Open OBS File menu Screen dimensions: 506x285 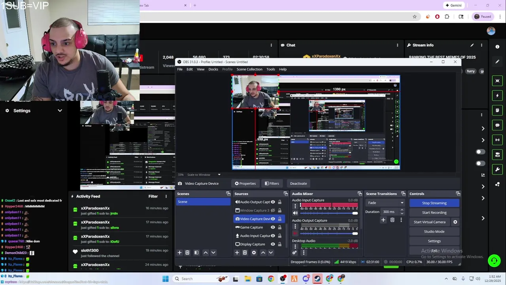(x=180, y=69)
